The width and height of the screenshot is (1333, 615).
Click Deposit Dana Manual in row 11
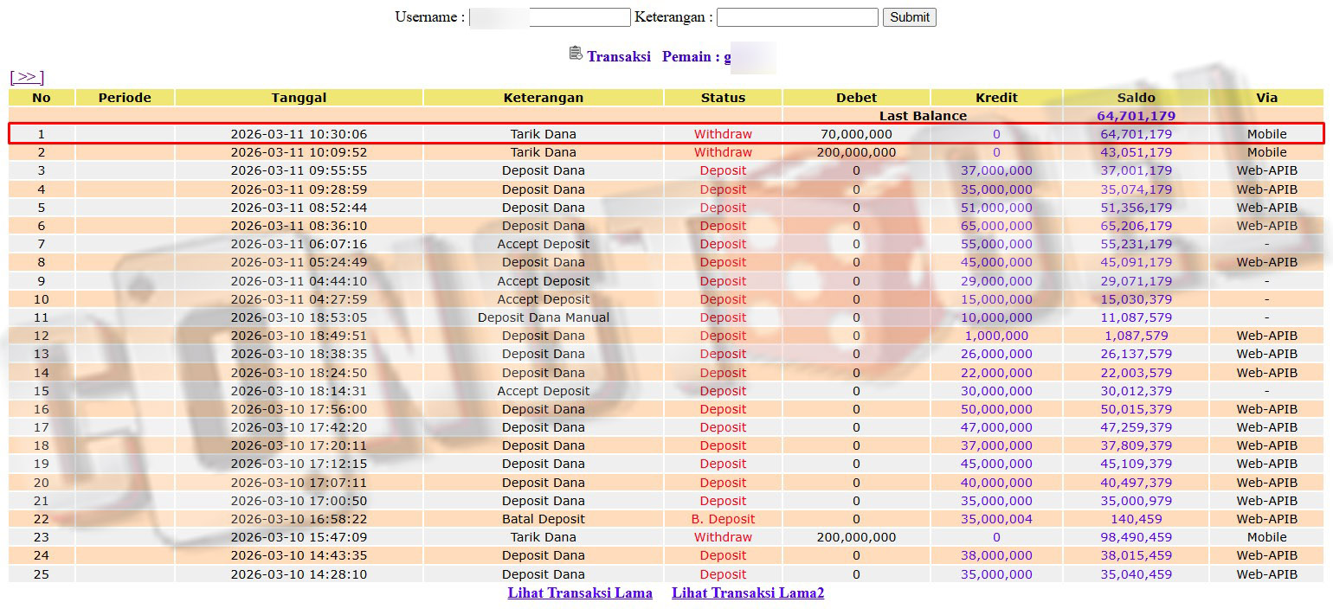pos(543,317)
